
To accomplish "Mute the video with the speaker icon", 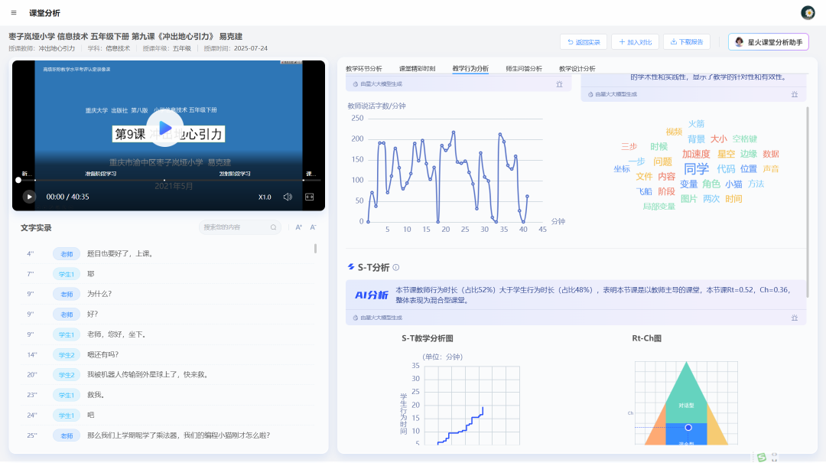I will pyautogui.click(x=287, y=196).
